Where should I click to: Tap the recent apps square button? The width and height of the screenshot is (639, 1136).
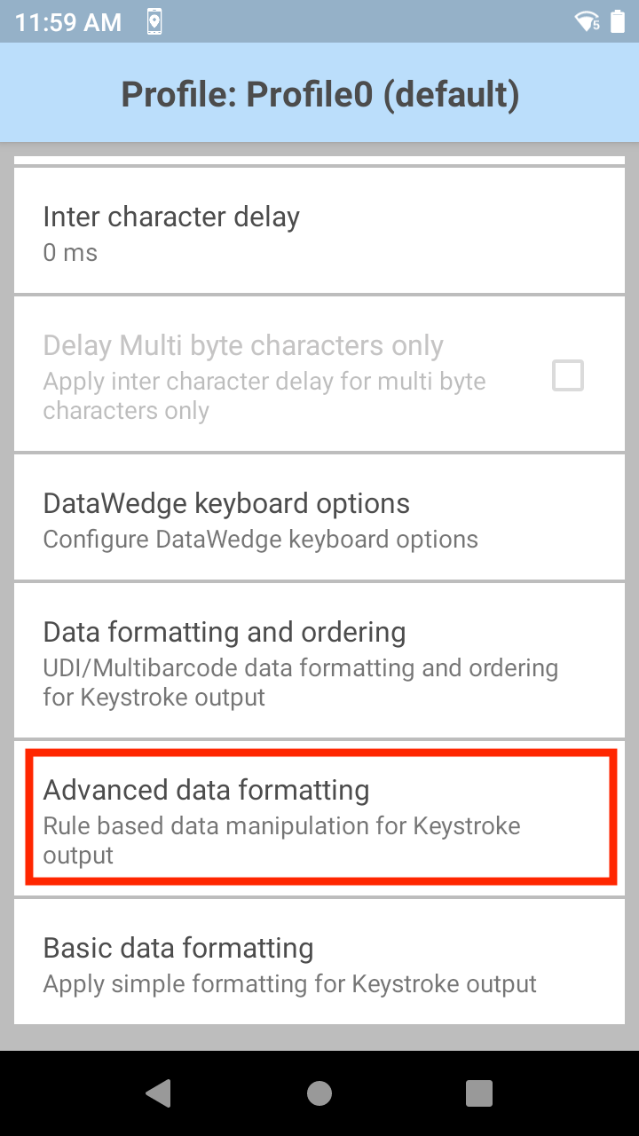point(479,1093)
